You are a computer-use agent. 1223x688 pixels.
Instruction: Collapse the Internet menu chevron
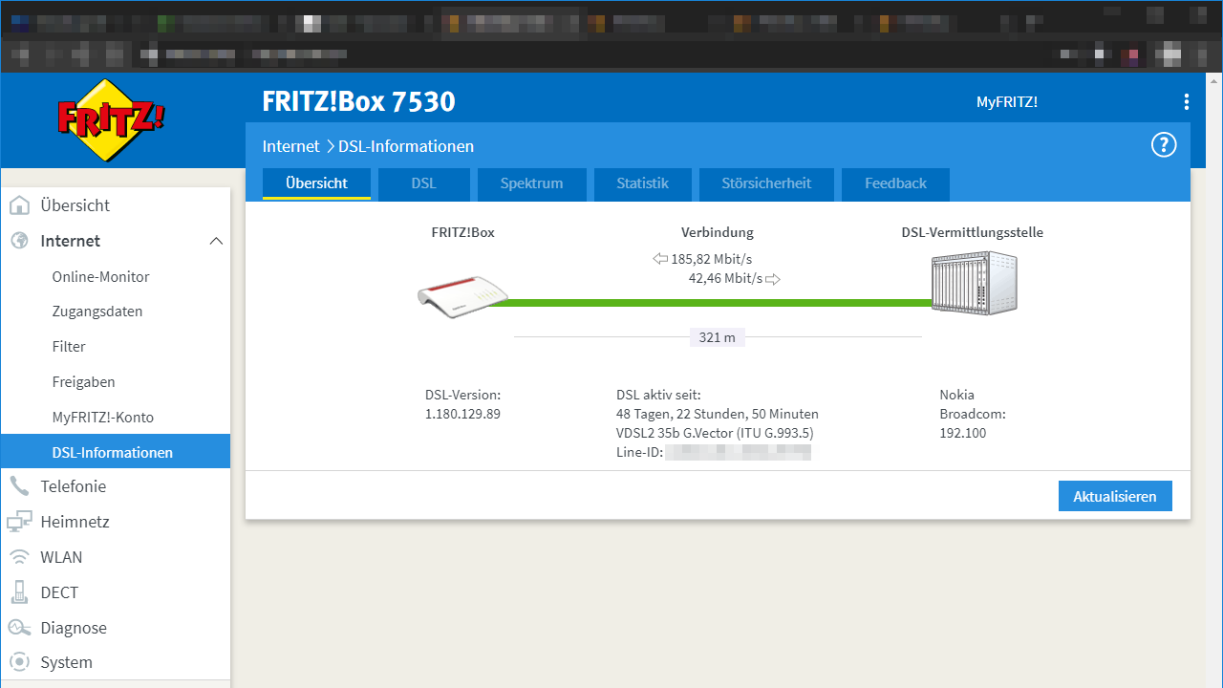pyautogui.click(x=216, y=241)
